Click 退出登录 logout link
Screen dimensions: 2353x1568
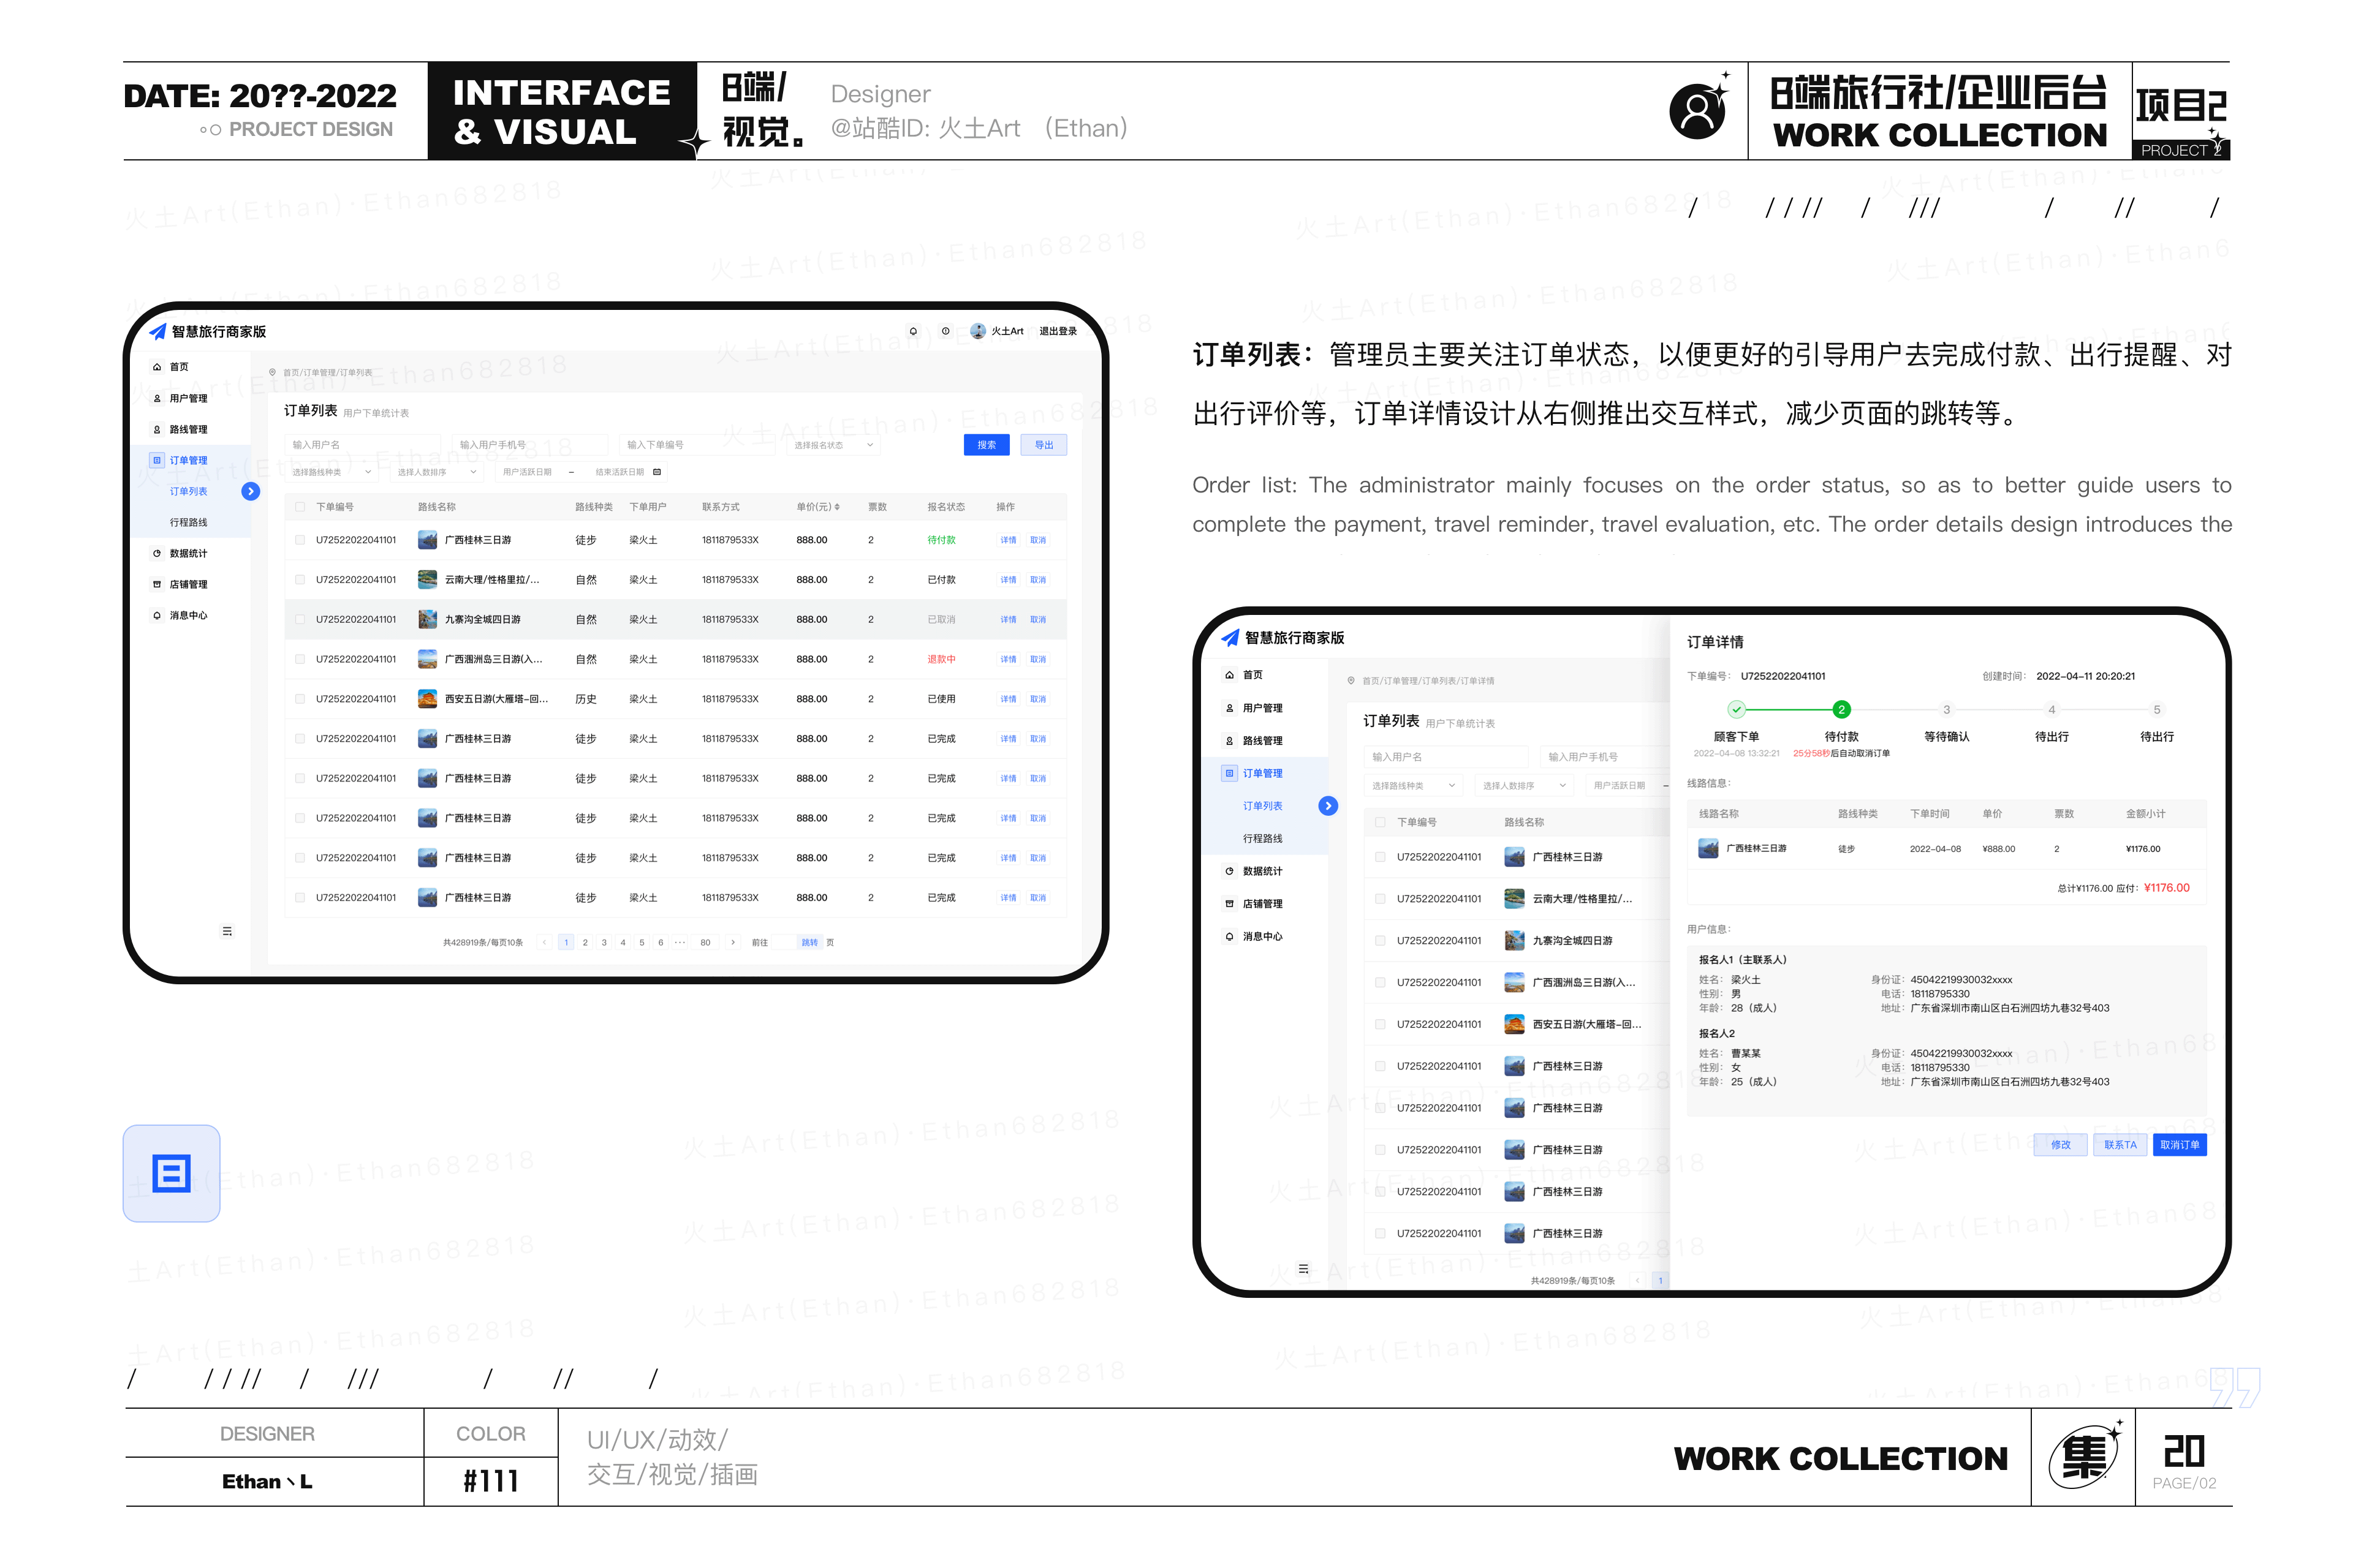pyautogui.click(x=1058, y=331)
